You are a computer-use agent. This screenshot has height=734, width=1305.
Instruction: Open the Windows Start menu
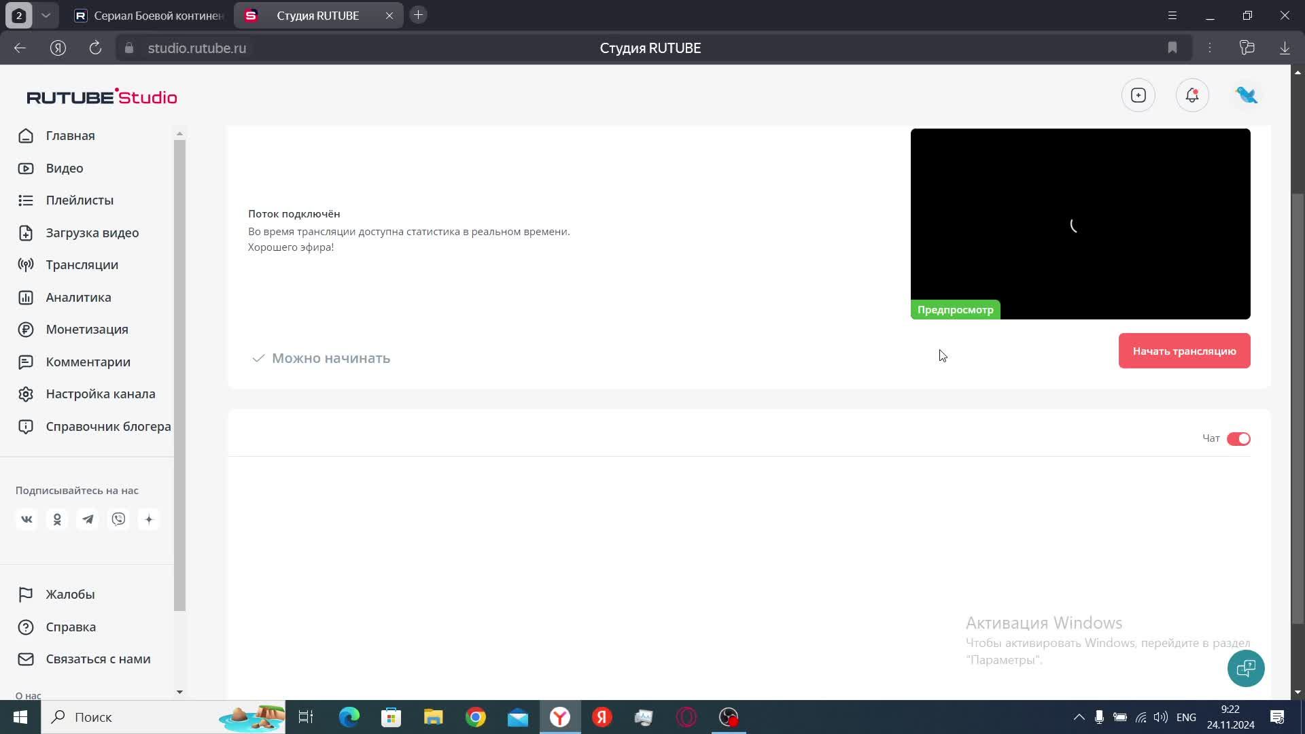coord(20,717)
